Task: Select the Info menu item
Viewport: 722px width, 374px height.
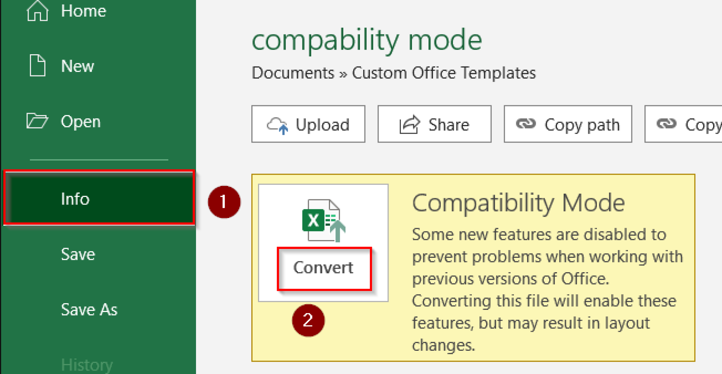Action: [x=99, y=199]
